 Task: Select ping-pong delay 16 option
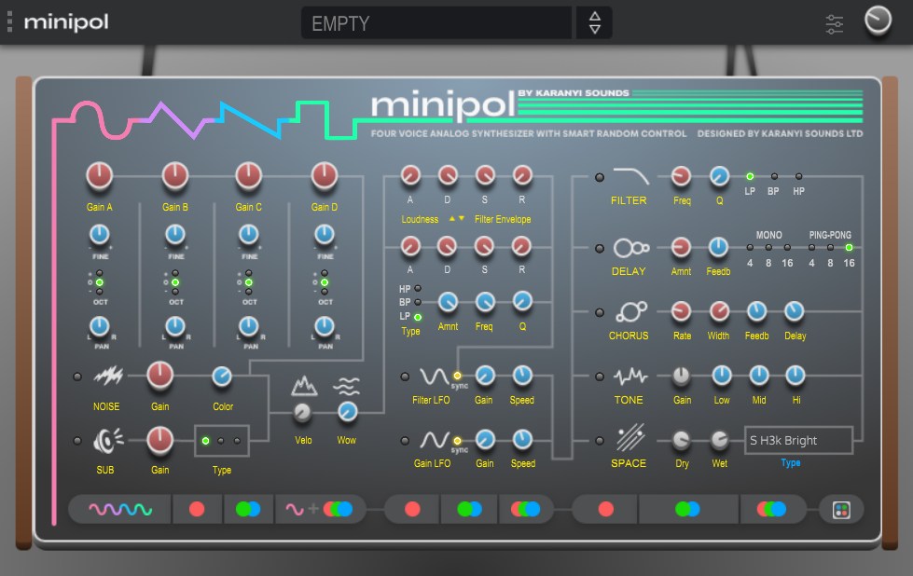click(x=849, y=248)
